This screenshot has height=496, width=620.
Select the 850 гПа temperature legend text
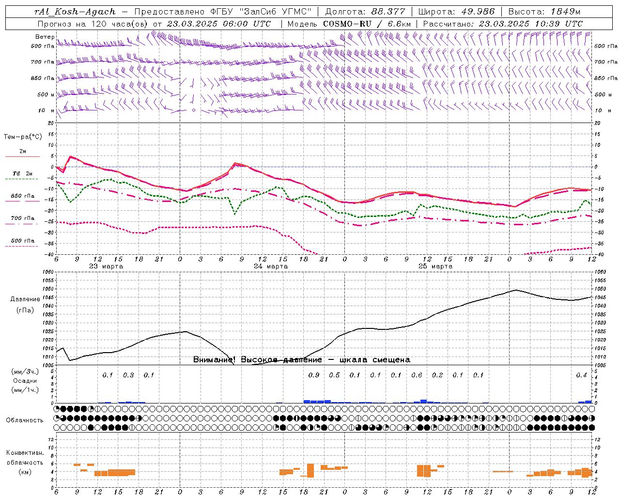(x=23, y=196)
